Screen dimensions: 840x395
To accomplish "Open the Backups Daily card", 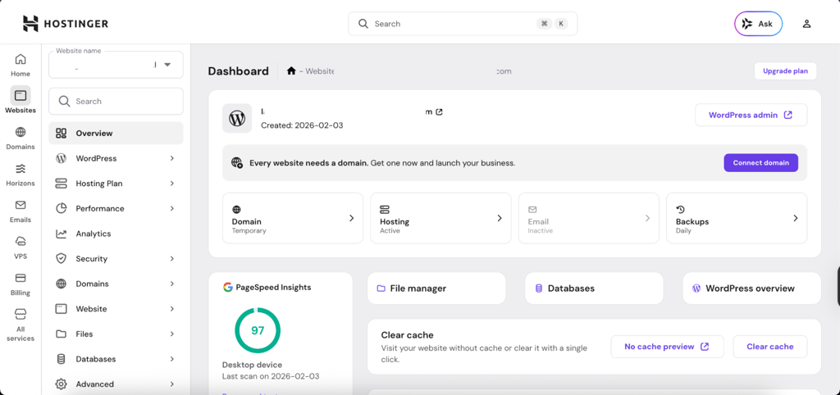I will [737, 218].
